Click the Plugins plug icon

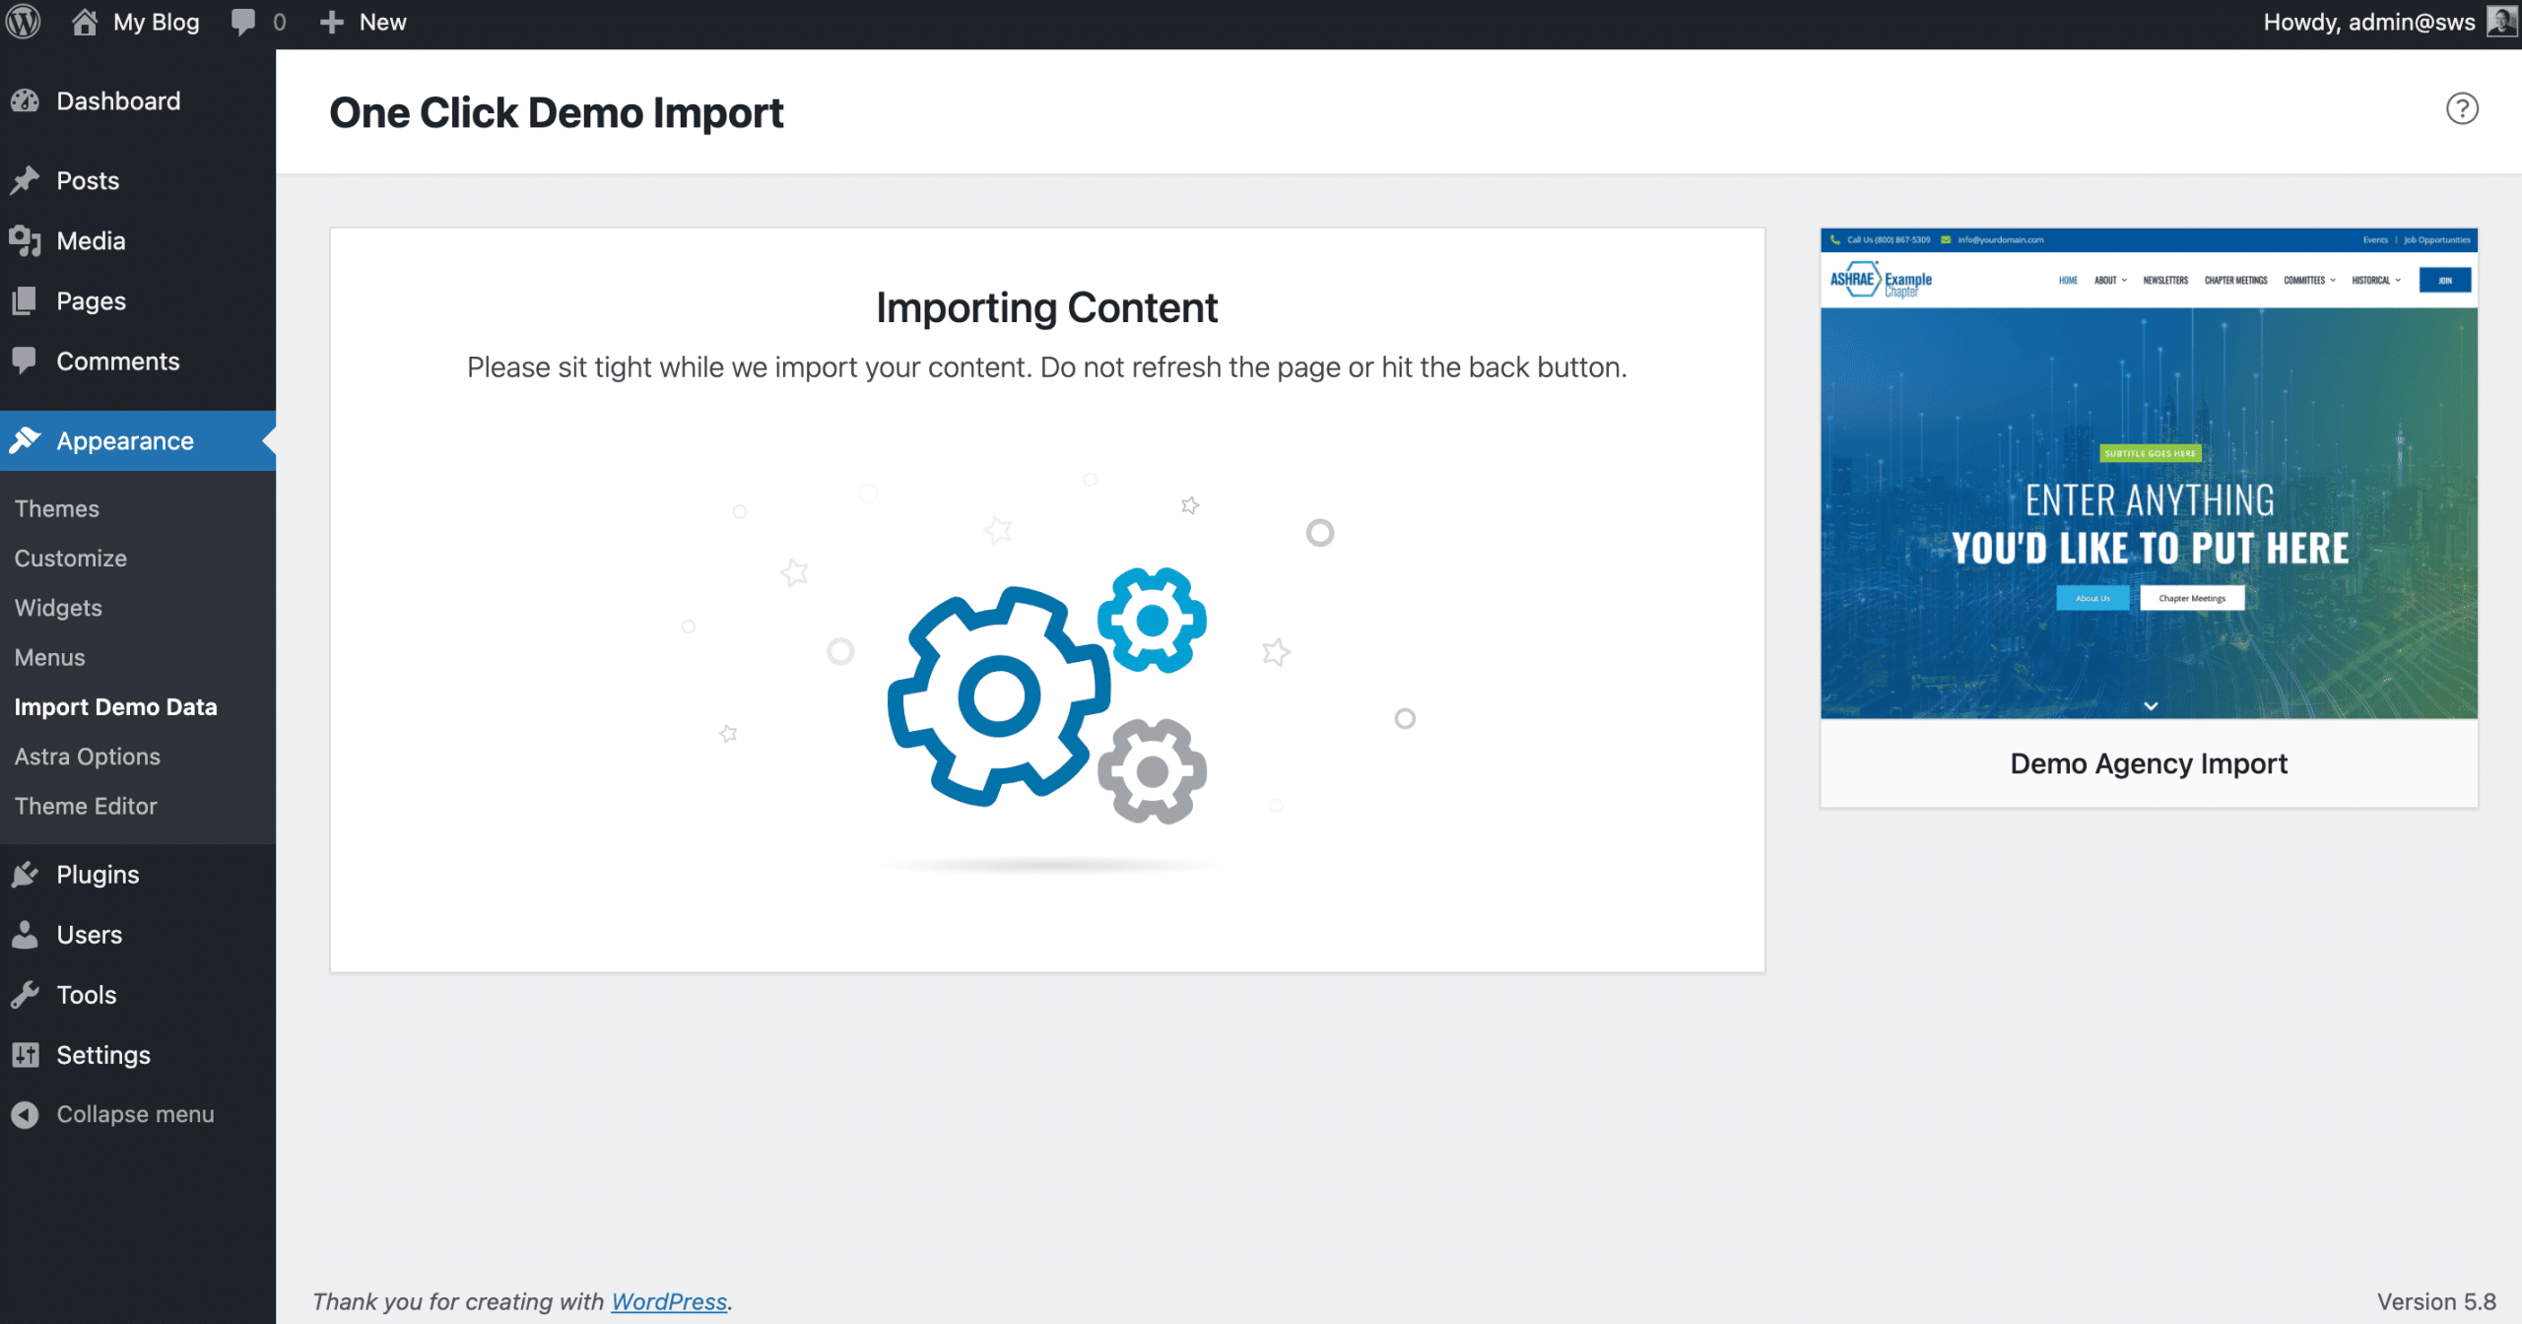click(26, 875)
